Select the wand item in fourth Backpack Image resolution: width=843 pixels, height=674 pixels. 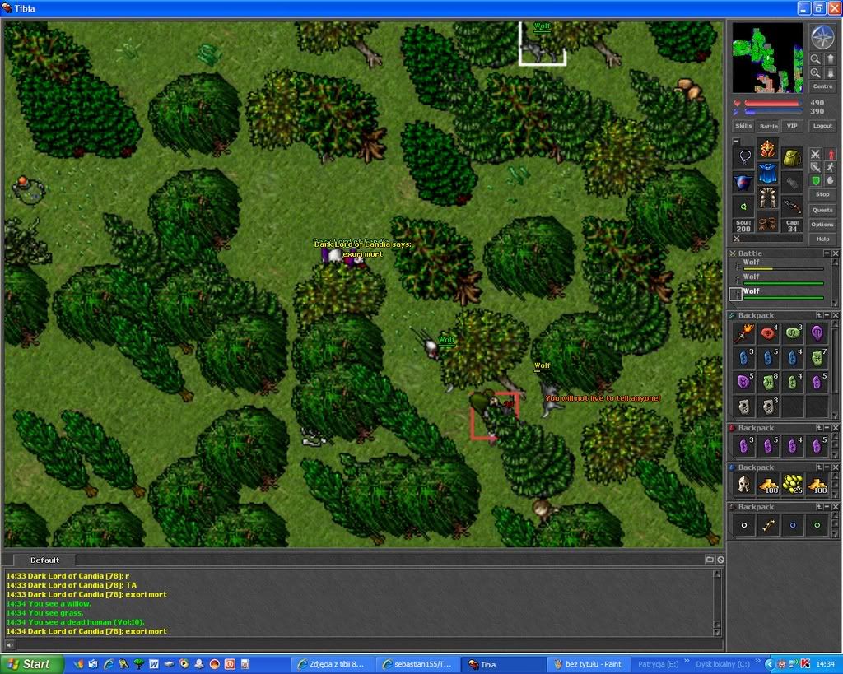point(768,525)
